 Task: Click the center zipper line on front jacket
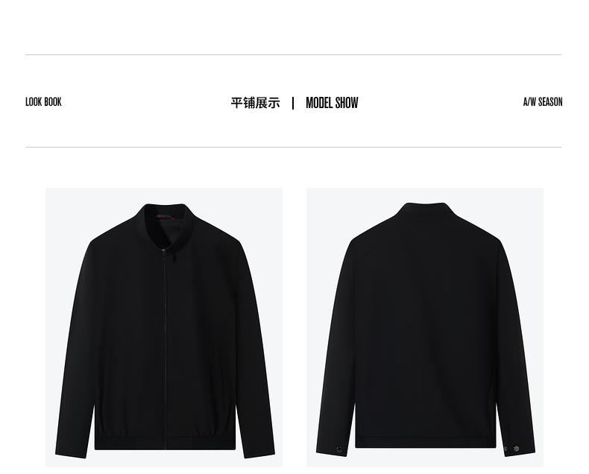click(165, 350)
